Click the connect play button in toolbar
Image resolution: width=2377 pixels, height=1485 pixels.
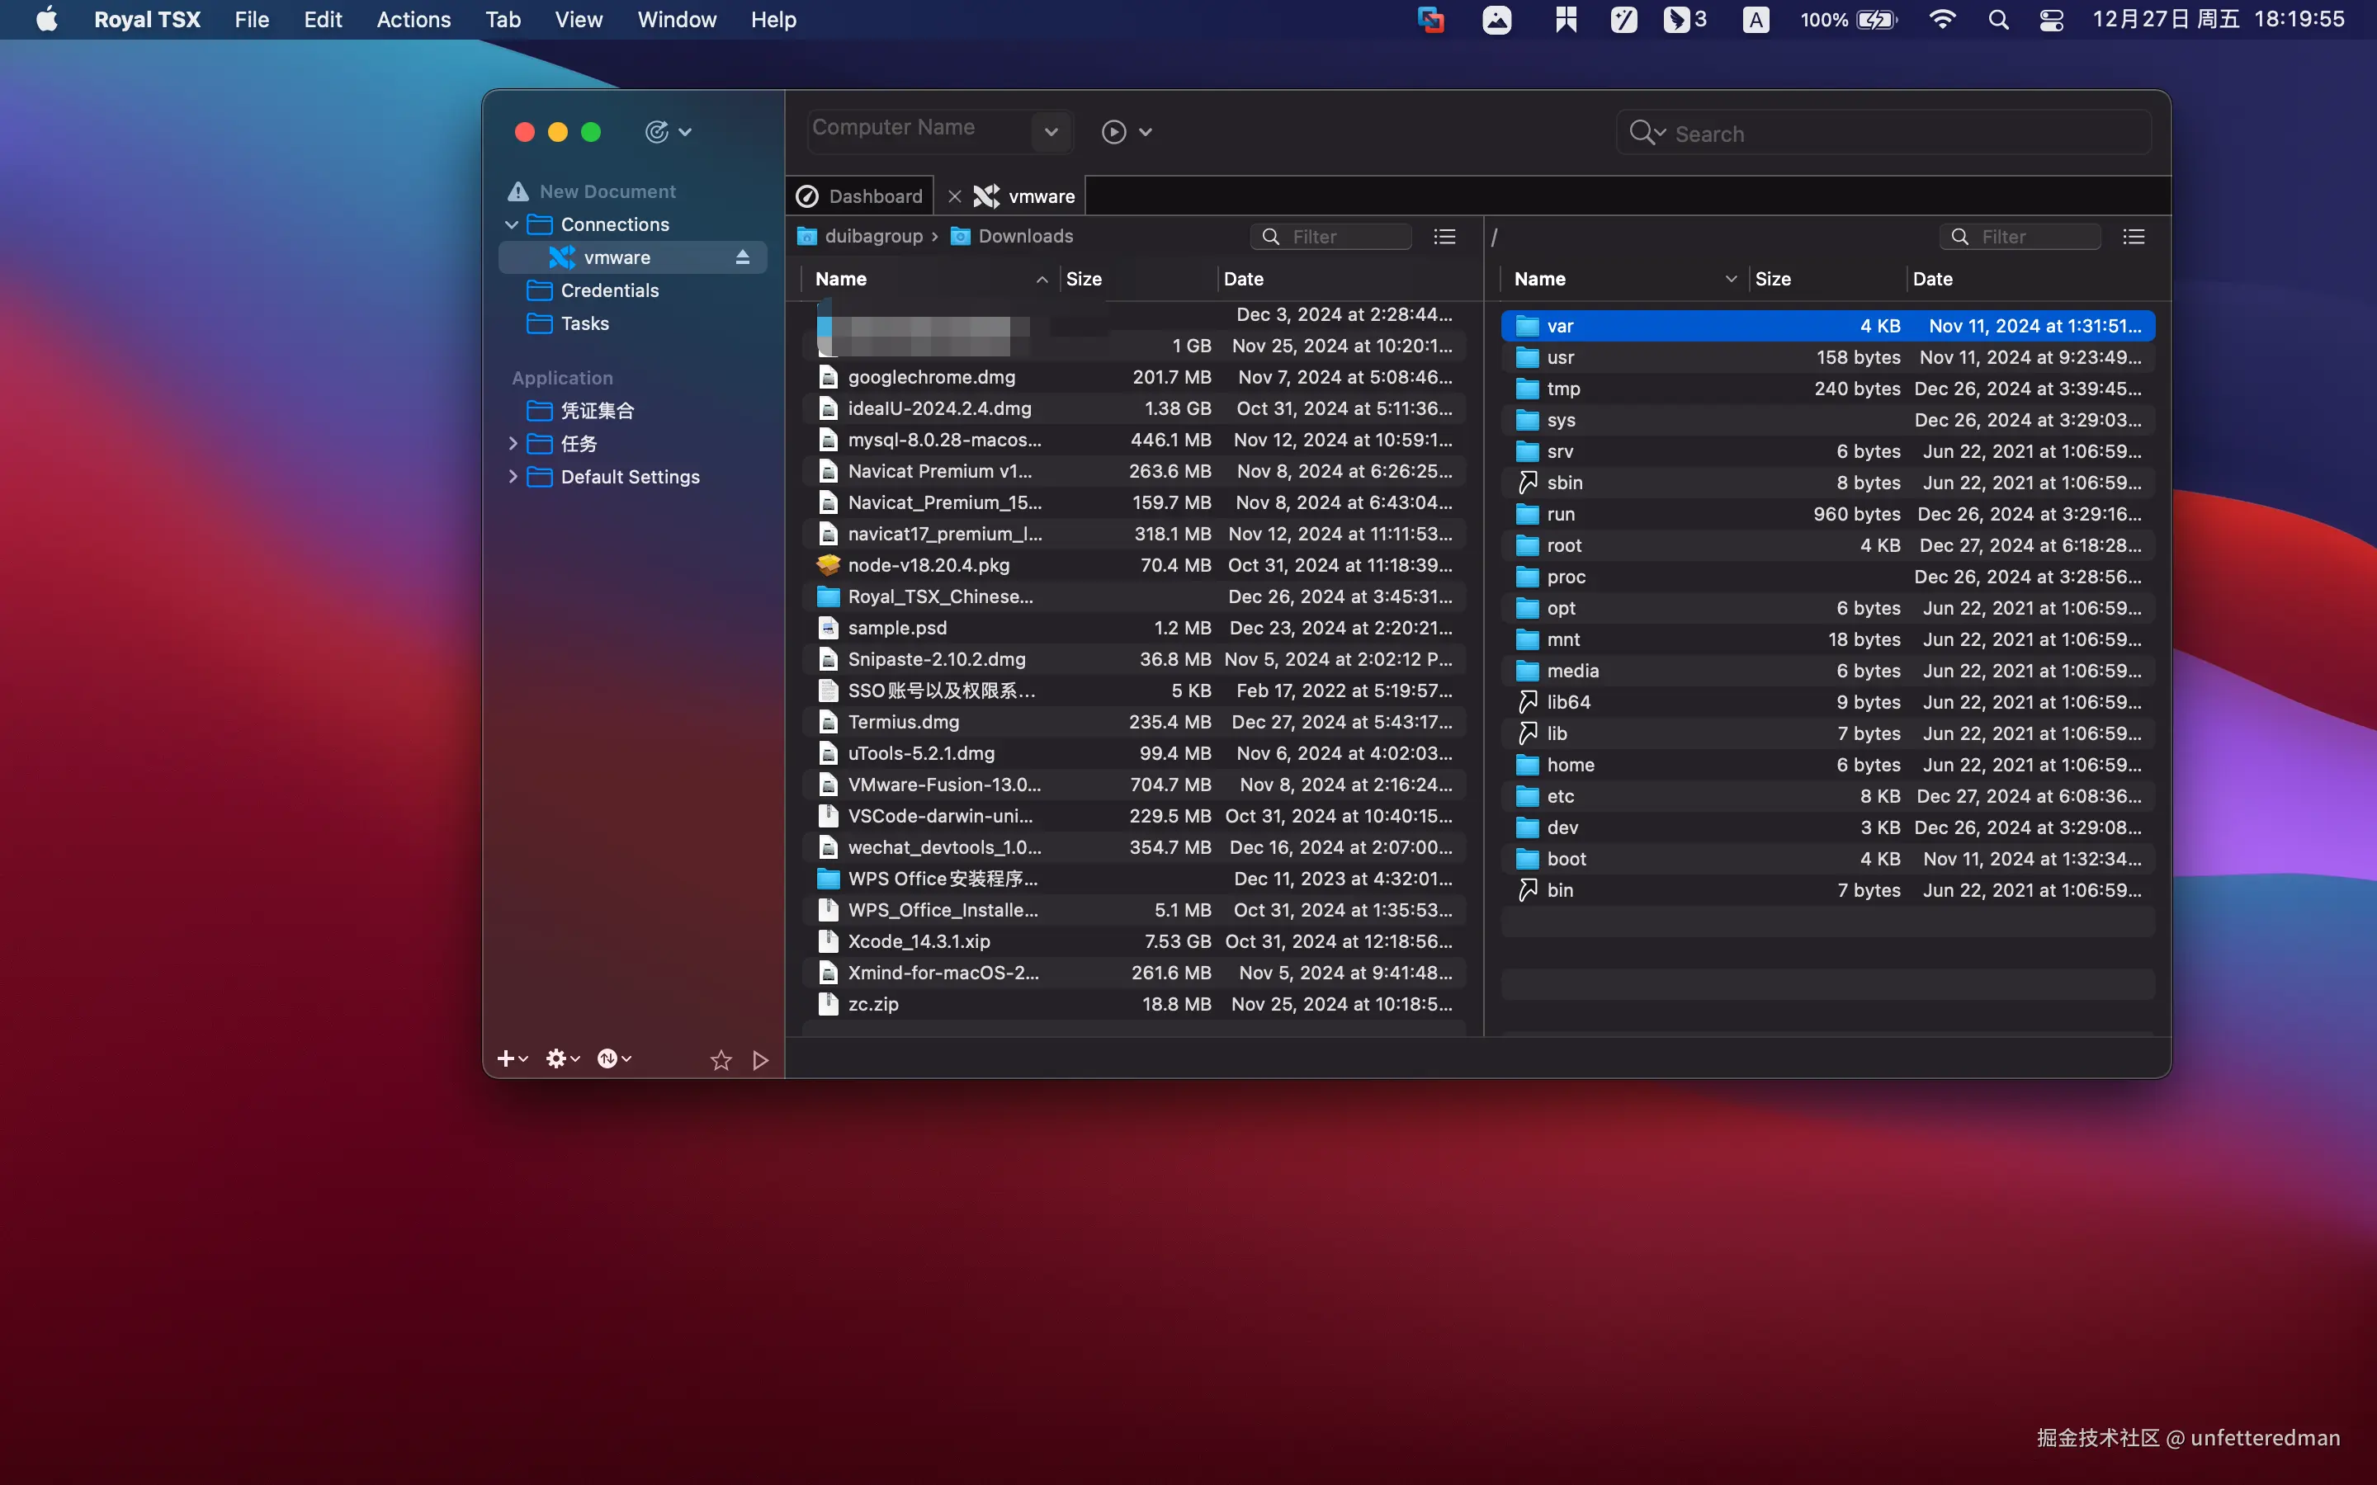coord(1114,132)
